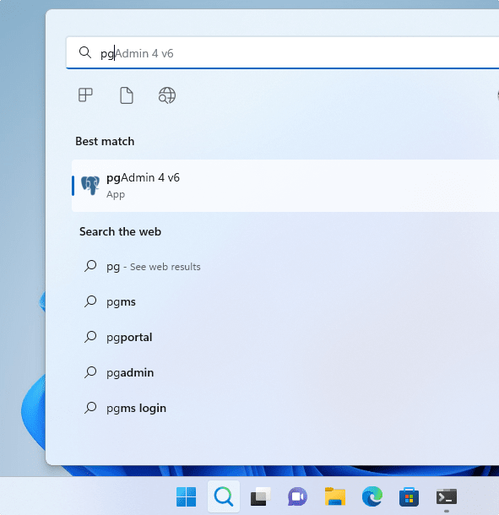Launch Teams Chat from the taskbar
Screen dimensions: 499x515
[x=297, y=496]
